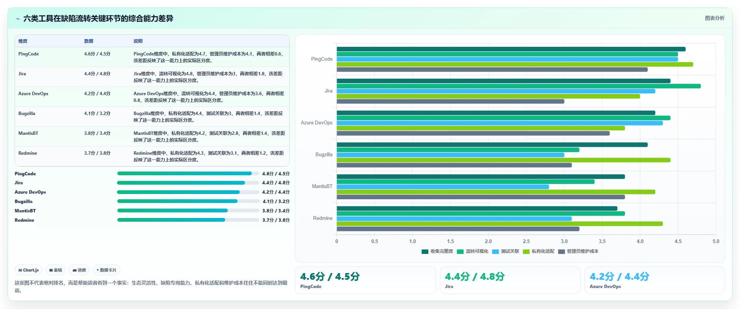This screenshot has height=309, width=740.
Task: Select the Chart.js tag
Action: (28, 270)
